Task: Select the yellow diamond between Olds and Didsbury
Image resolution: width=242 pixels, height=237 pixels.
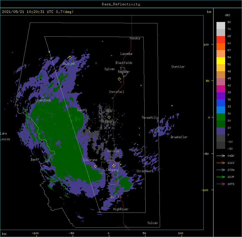Action: pos(109,117)
